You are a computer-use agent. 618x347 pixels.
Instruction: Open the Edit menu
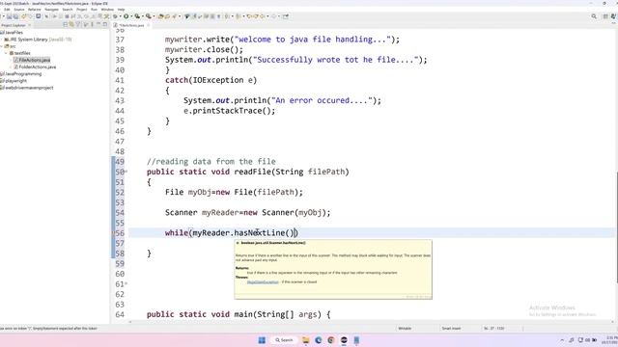(7, 10)
